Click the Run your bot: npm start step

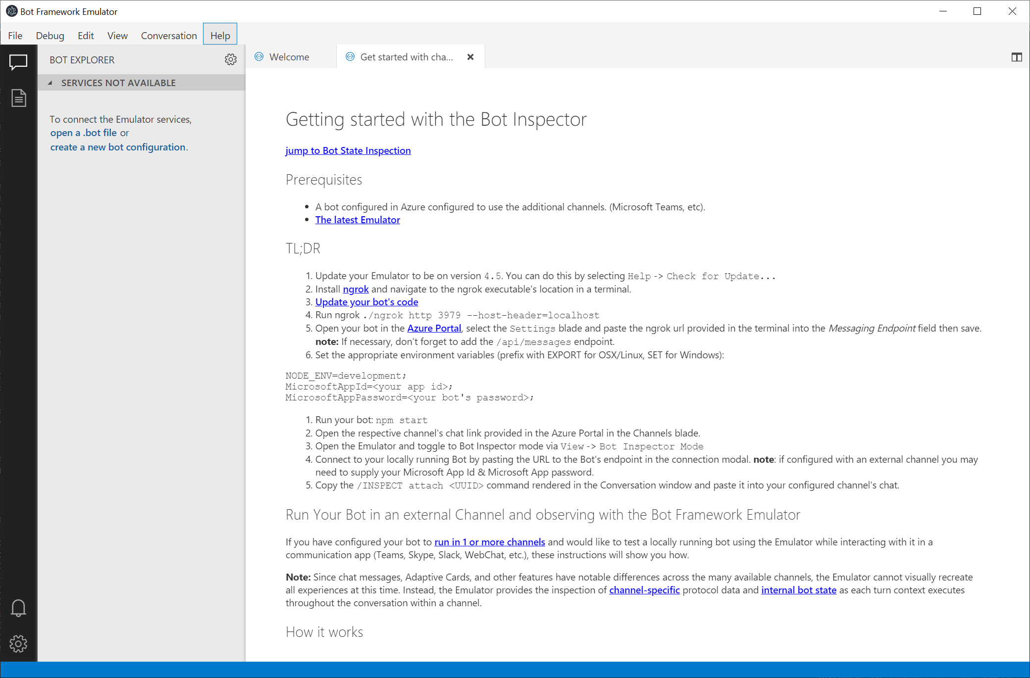point(371,420)
